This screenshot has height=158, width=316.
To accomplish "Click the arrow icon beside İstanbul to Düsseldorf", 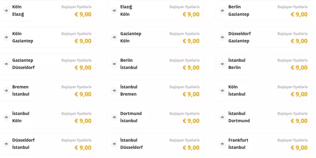I will coord(114,144).
